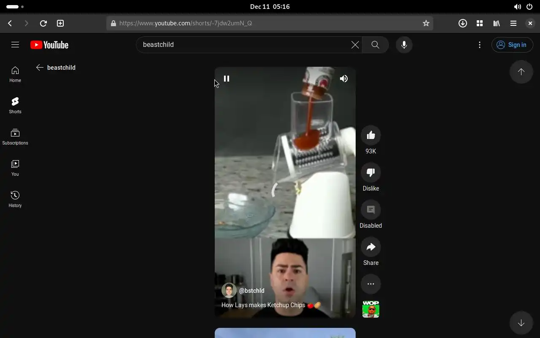Open Activities pill in top-left corner

click(15, 7)
